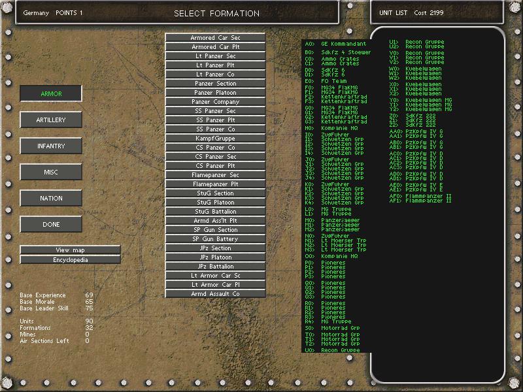Pick the Lt Panzer Plt formation
Image resolution: width=523 pixels, height=392 pixels.
(215, 65)
